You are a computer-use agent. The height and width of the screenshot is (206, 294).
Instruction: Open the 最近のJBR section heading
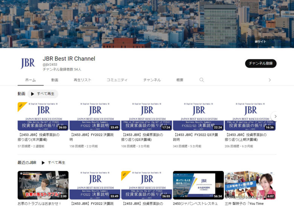pos(27,163)
